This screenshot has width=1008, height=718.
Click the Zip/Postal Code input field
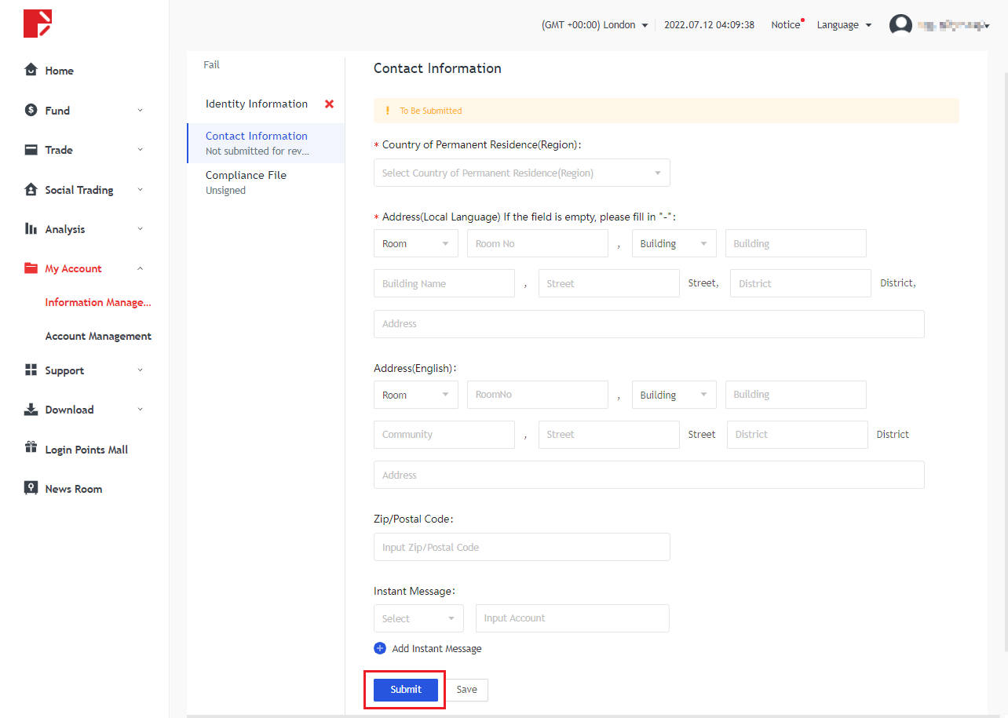(x=521, y=547)
